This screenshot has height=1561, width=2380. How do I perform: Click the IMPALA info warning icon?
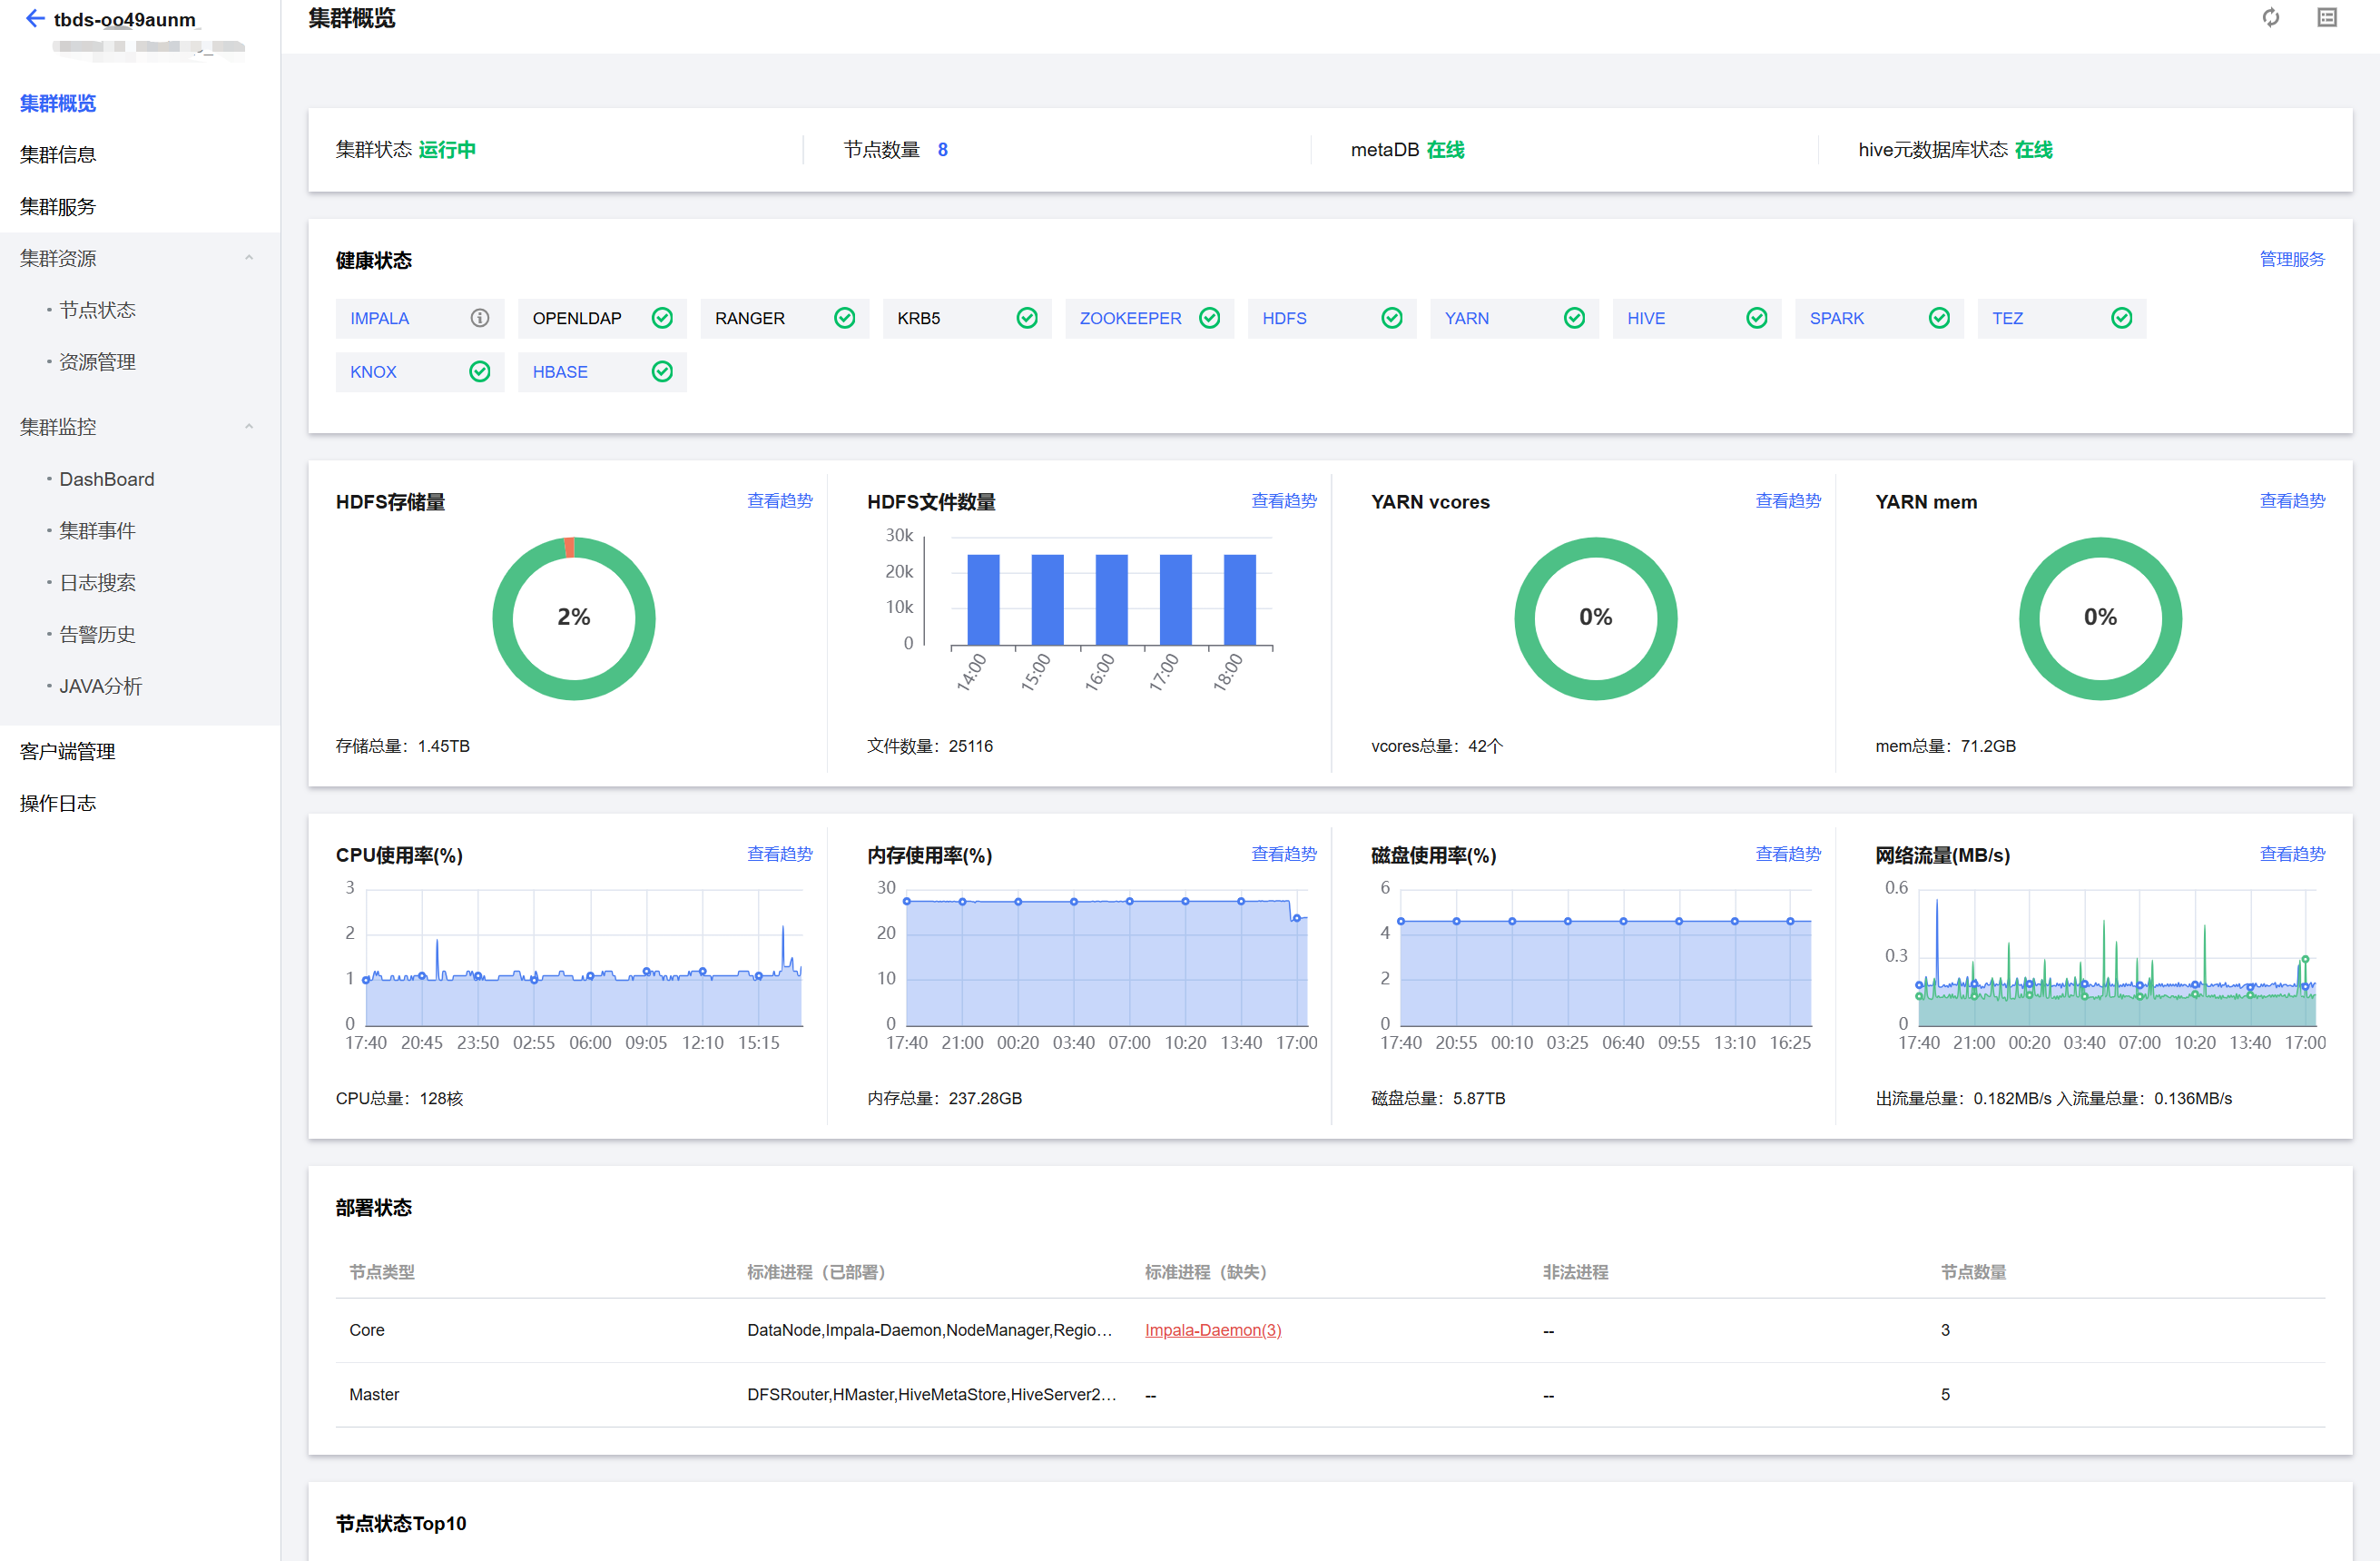click(x=480, y=318)
